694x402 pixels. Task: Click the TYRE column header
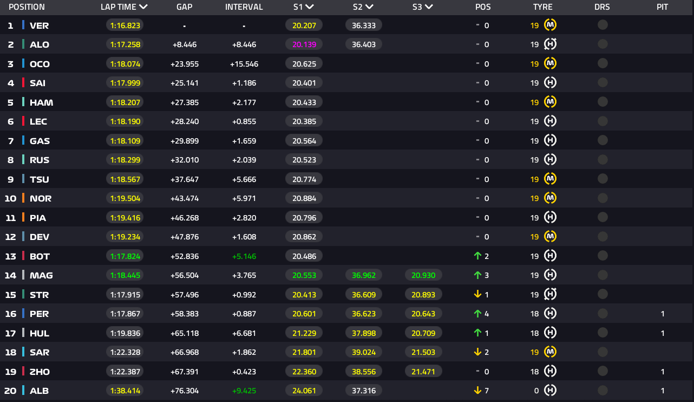tap(542, 7)
